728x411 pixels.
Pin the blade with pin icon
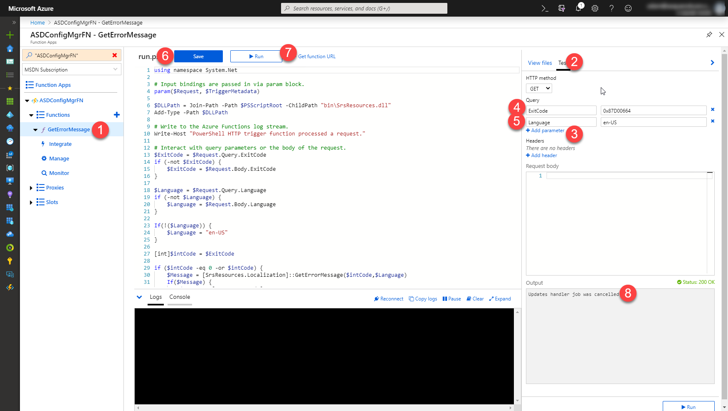(x=709, y=34)
